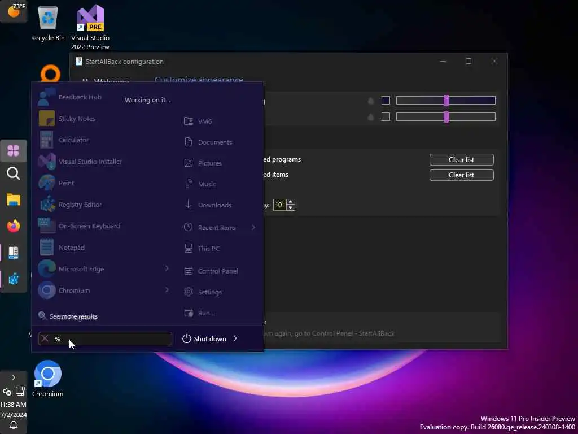Click See more results link

(73, 316)
